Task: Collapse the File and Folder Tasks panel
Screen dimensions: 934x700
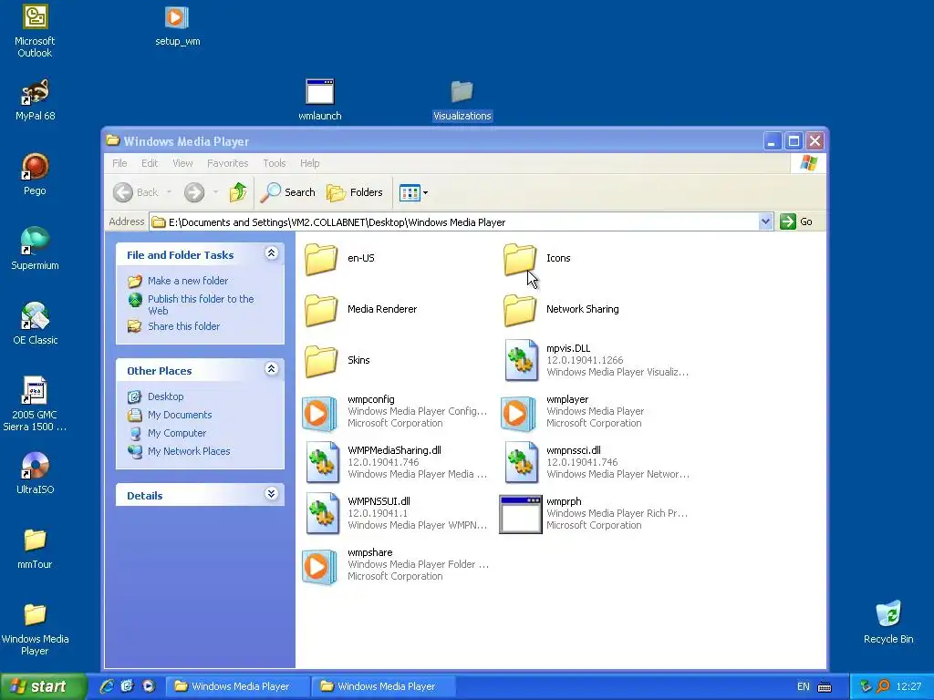Action: [271, 253]
